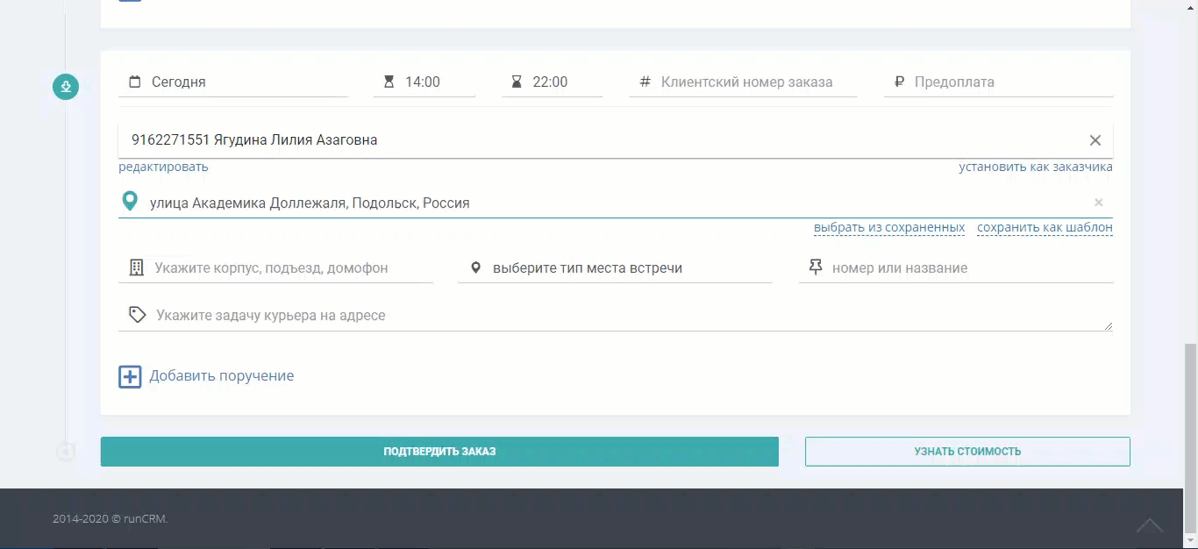Image resolution: width=1198 pixels, height=549 pixels.
Task: Click the textarea resize handle corner
Action: [x=1109, y=326]
